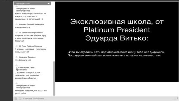Click the slide title Эксклюзивная школа, от Platinum President
This screenshot has width=179, height=101.
(117, 30)
